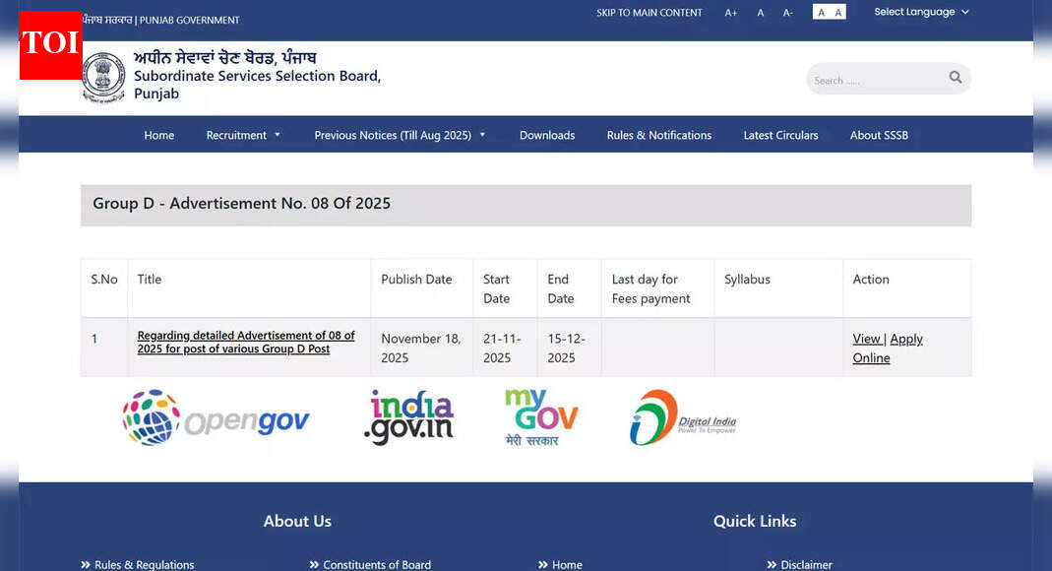The image size is (1052, 571).
Task: Click the india.gov.in logo
Action: pos(409,415)
